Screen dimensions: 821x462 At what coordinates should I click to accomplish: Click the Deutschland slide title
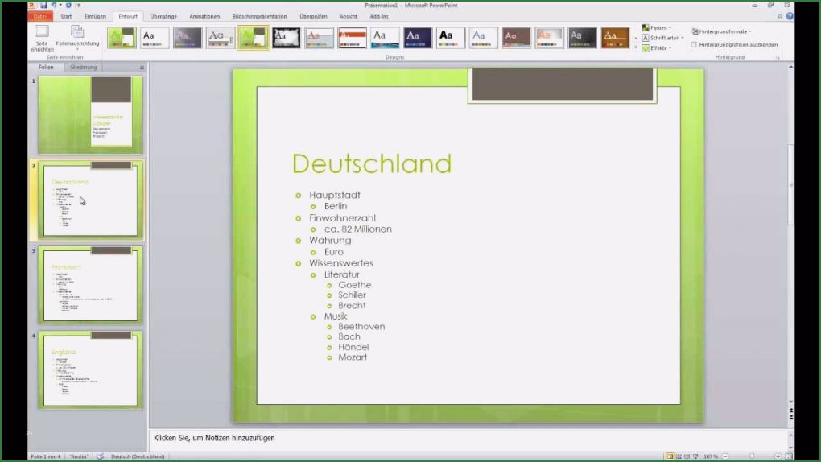pos(372,163)
